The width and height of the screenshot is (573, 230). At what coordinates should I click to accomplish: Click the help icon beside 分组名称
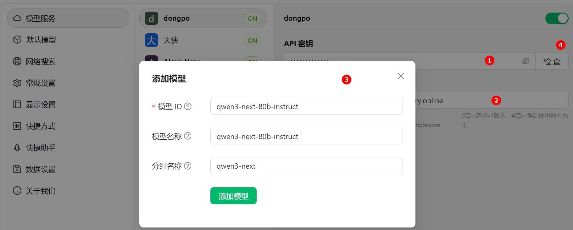coord(188,166)
